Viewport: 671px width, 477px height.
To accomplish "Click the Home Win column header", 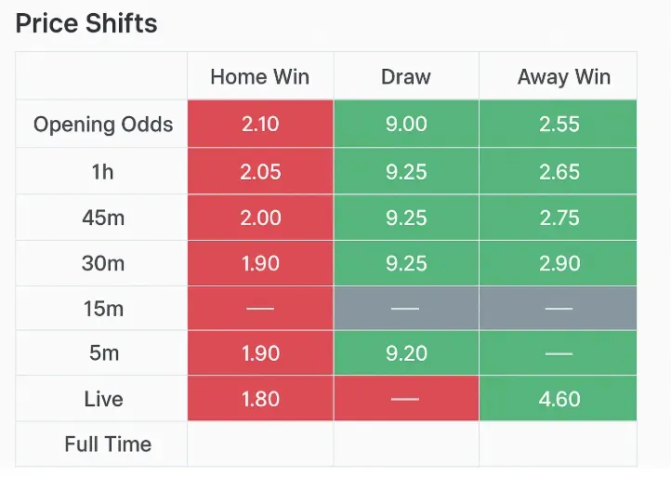I will 259,76.
